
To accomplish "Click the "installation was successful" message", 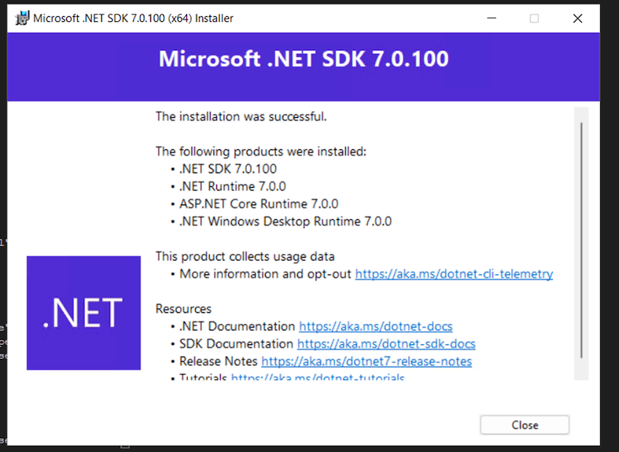I will 241,116.
